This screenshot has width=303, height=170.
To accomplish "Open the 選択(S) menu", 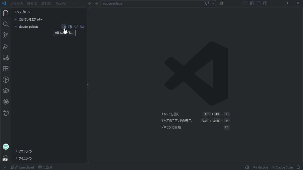I will coord(46,3).
